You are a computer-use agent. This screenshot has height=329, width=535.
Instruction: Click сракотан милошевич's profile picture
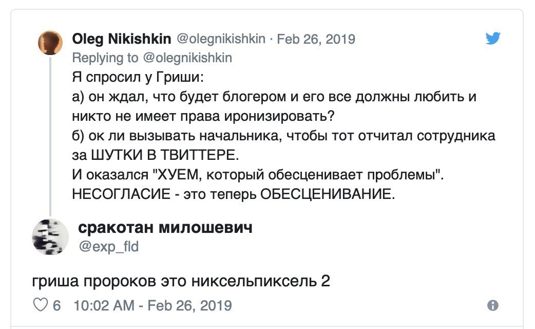pos(50,237)
